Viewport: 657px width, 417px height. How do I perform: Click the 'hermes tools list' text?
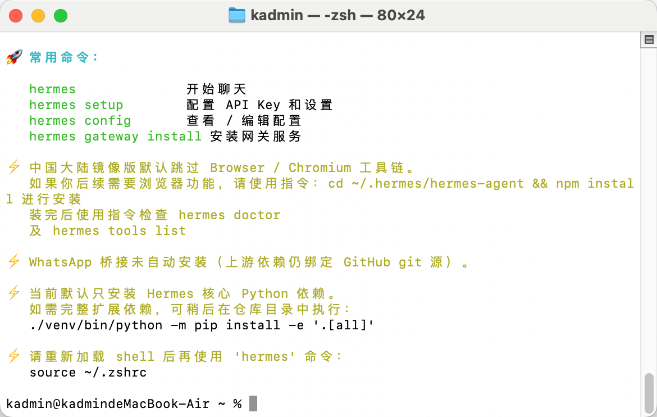coord(119,231)
